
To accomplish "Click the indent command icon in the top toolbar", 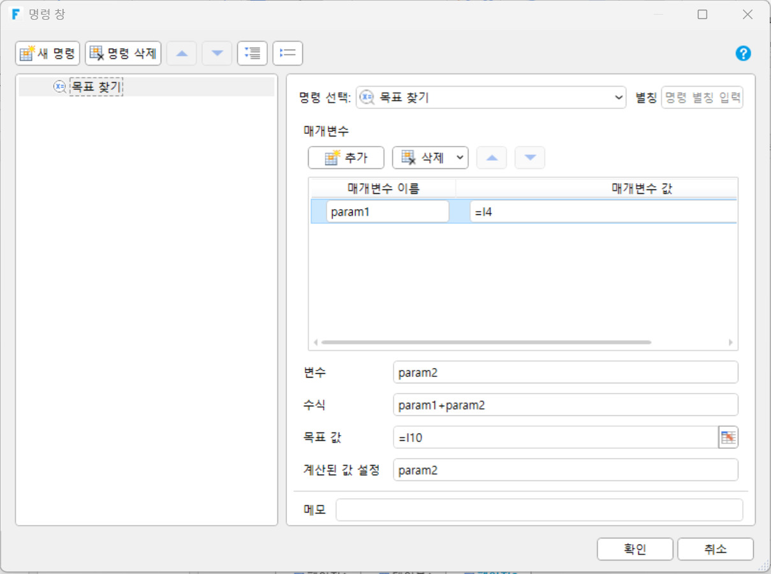I will (x=252, y=54).
